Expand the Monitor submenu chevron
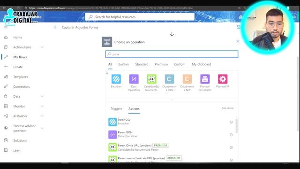 pyautogui.click(x=42, y=106)
